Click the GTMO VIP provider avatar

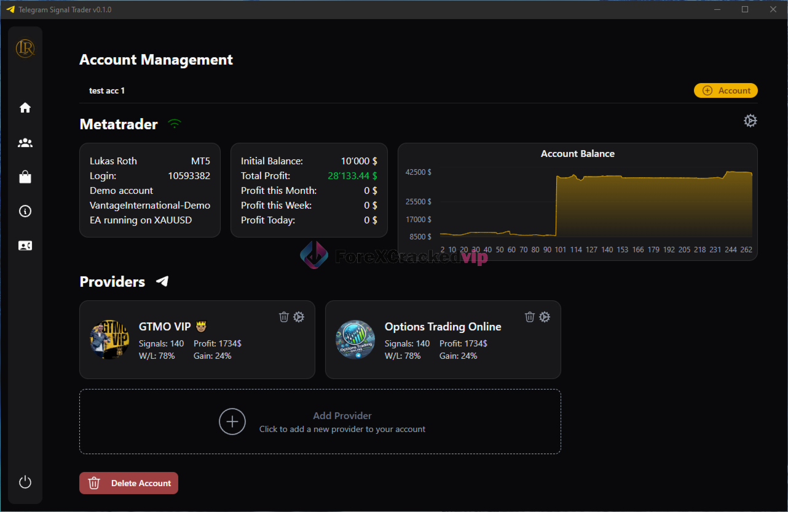tap(109, 339)
